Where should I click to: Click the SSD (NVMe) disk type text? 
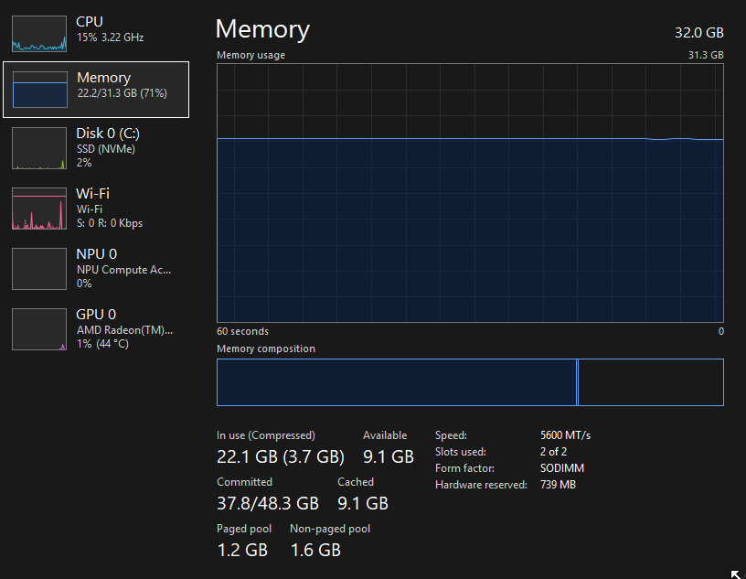(106, 149)
